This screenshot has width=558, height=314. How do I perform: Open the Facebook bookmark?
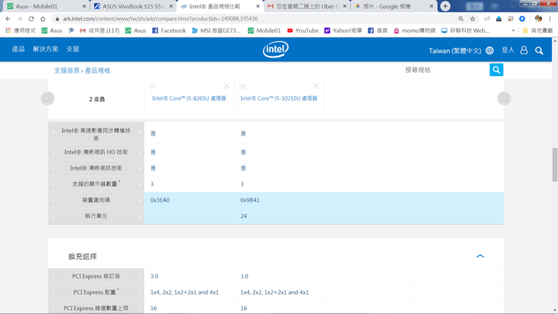(x=169, y=30)
